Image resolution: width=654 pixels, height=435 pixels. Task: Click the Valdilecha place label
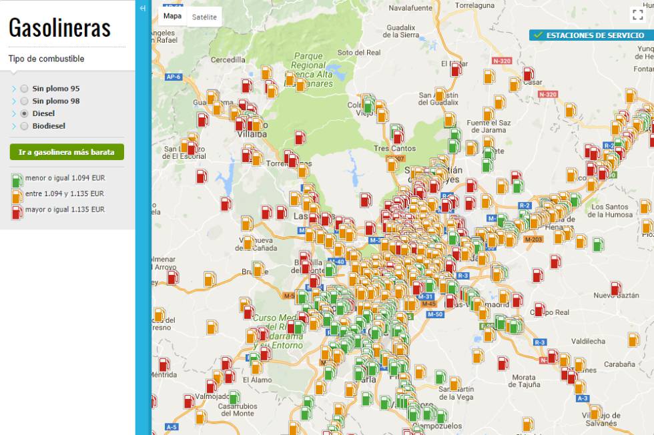point(588,341)
